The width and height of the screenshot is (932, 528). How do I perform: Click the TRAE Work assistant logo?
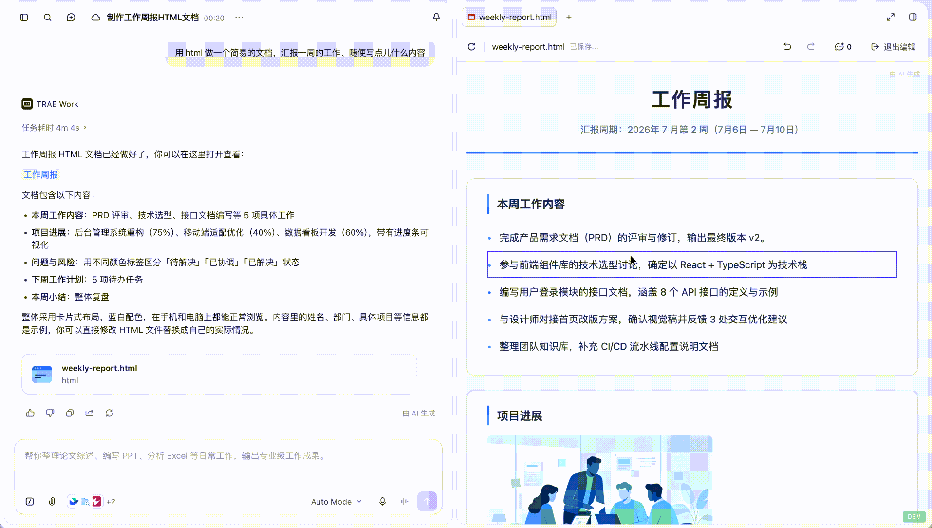(27, 104)
